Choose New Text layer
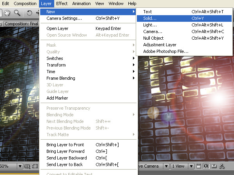The image size is (234, 175). [184, 12]
